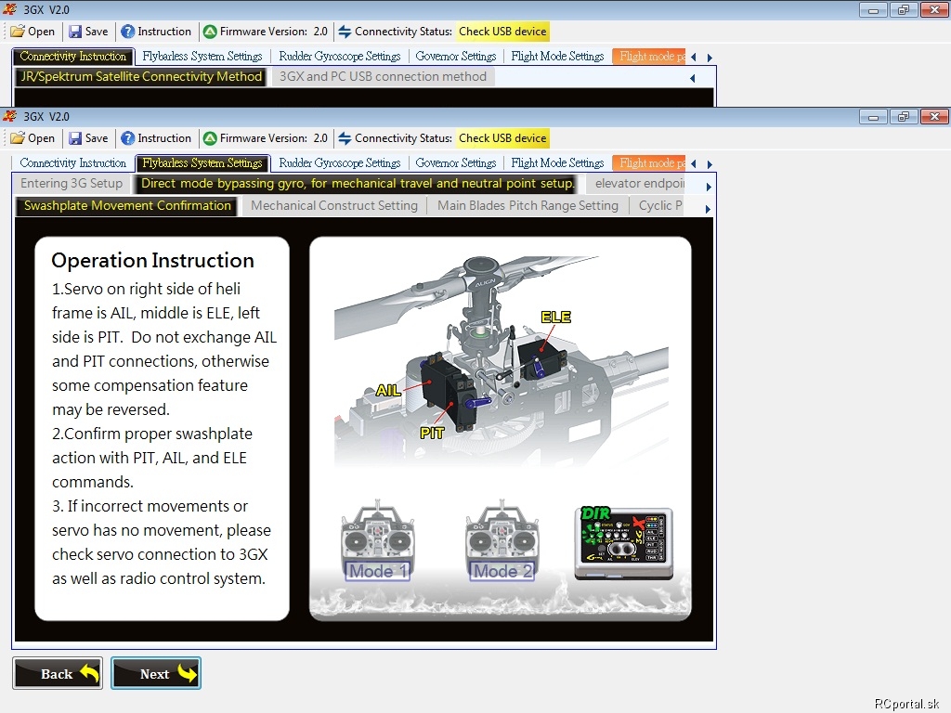Click the Instruction help icon in background window

click(127, 32)
